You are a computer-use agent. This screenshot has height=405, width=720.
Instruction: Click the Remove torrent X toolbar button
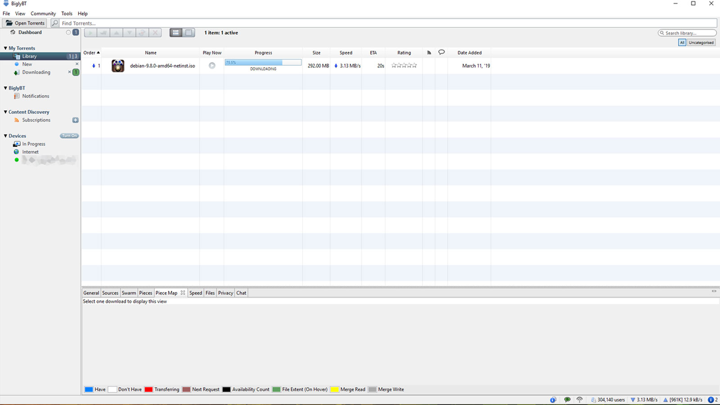pos(155,33)
